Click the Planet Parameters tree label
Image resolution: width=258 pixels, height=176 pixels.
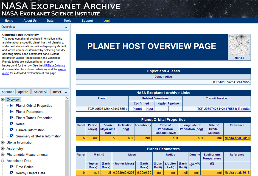(30, 112)
